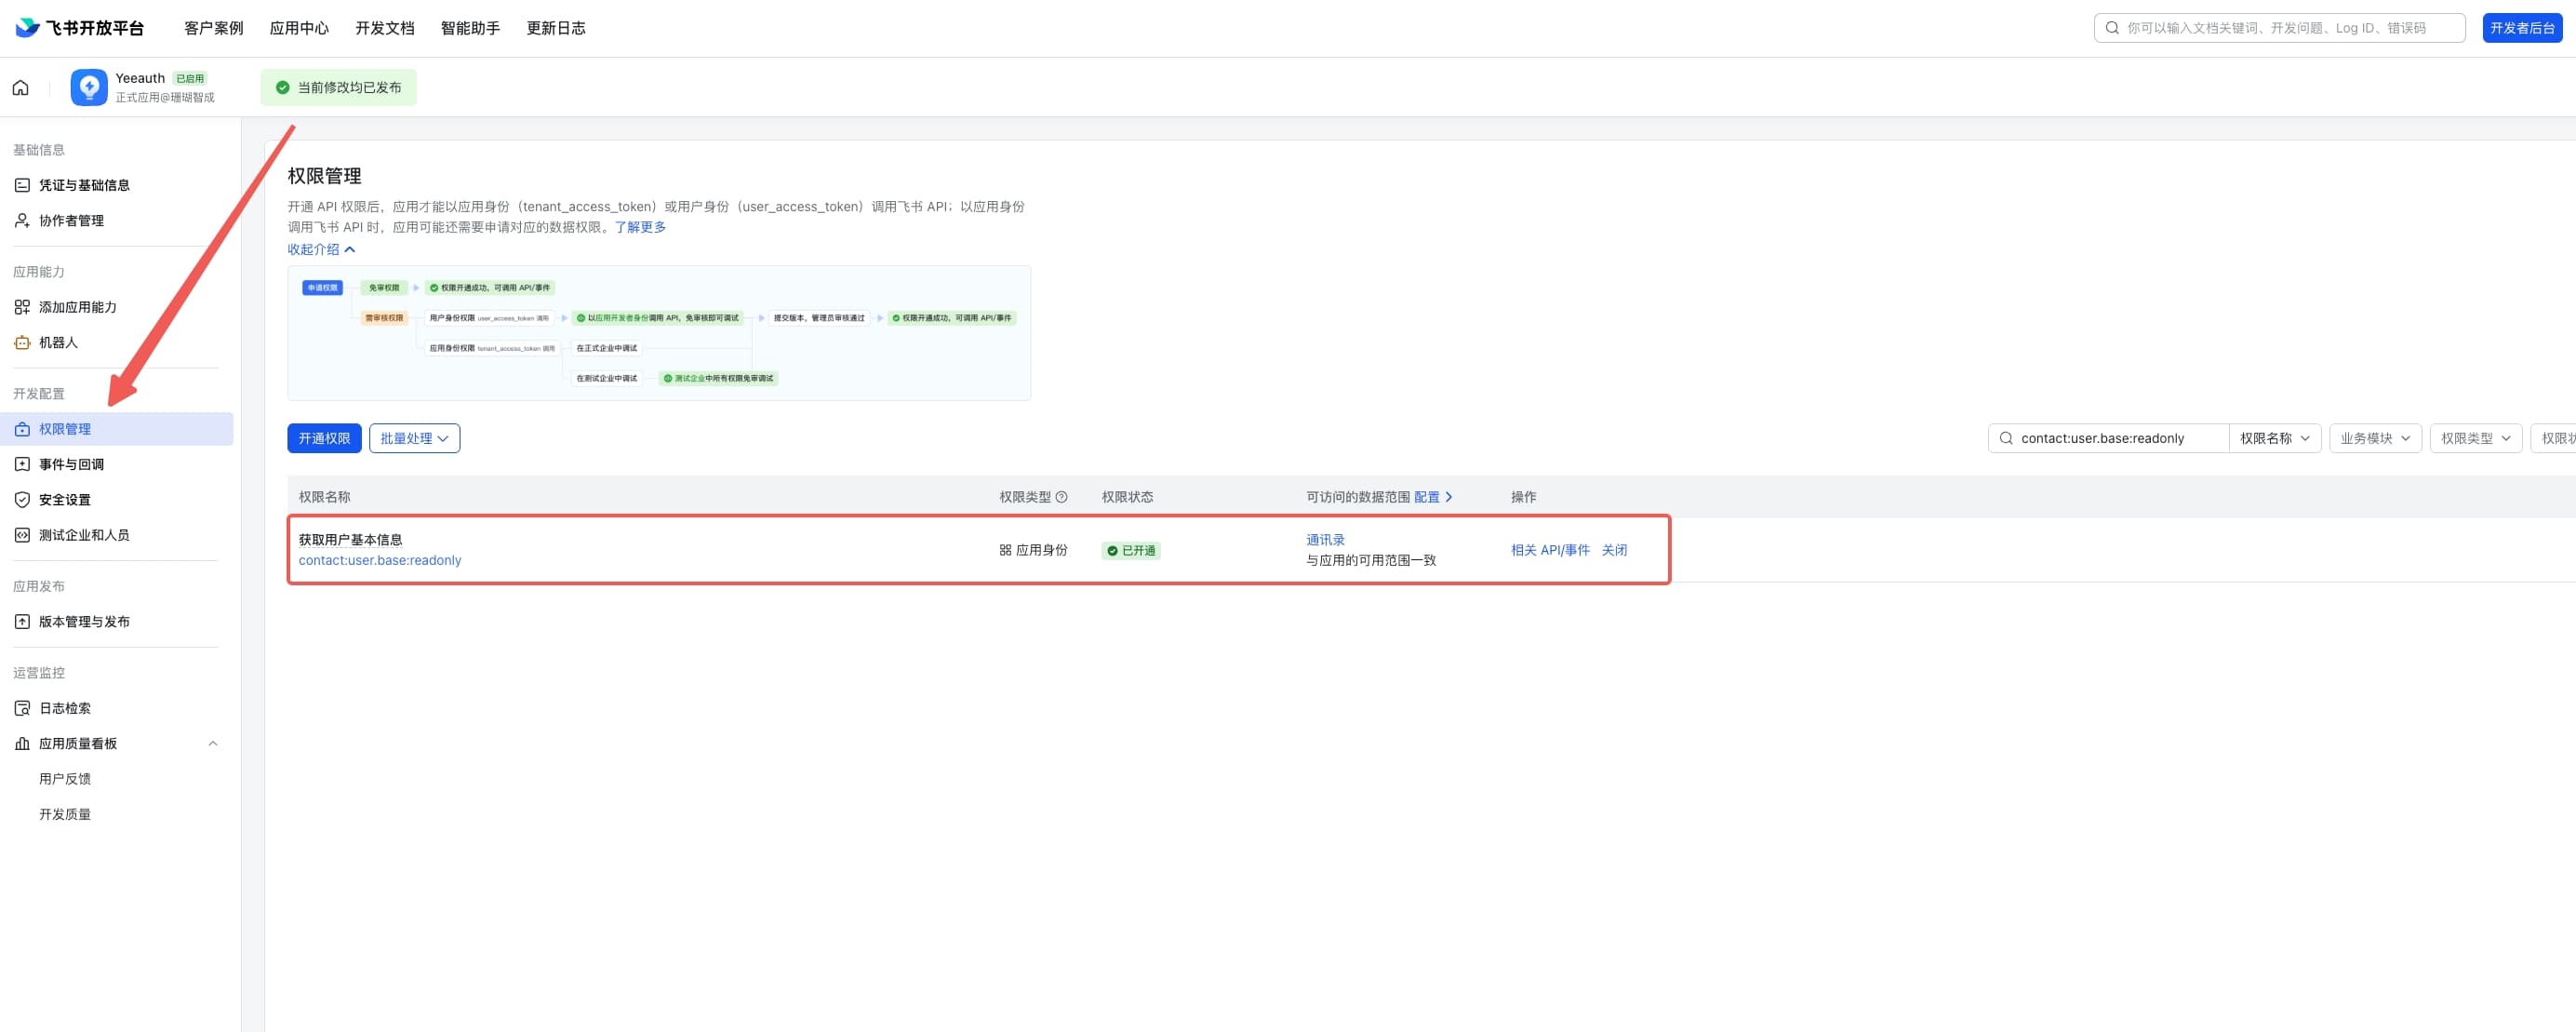Click contact:user.base:readonly permission link
Screen dimensions: 2576x1032
click(x=380, y=560)
